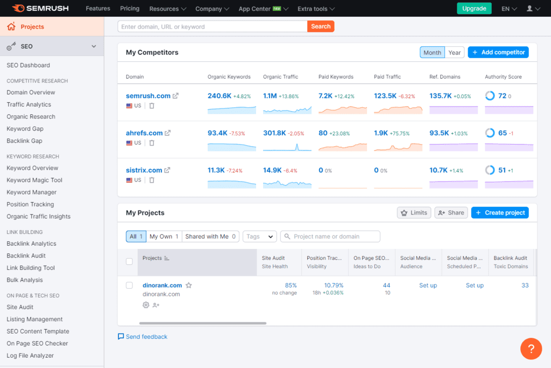Image resolution: width=551 pixels, height=368 pixels.
Task: Click the Create project button
Action: (x=500, y=213)
